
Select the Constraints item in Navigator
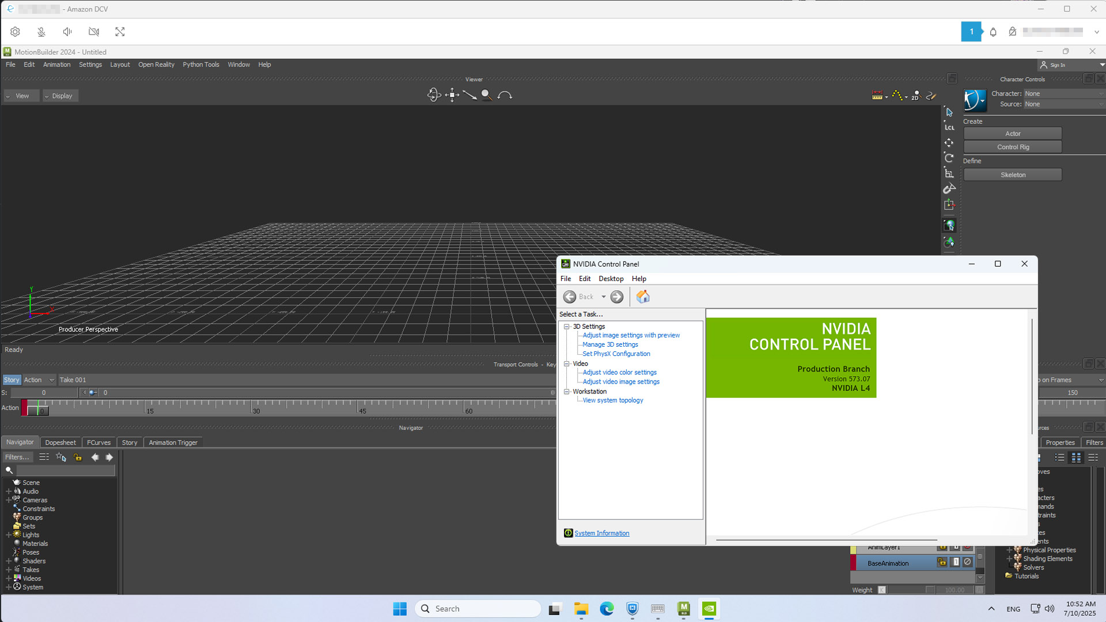coord(39,509)
